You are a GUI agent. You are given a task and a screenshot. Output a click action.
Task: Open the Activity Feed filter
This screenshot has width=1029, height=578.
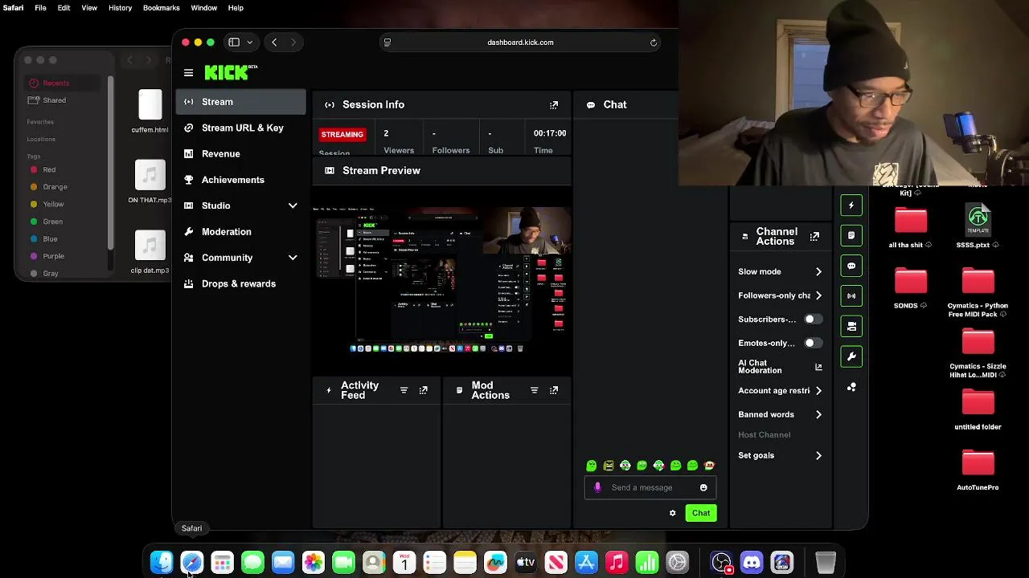click(x=404, y=390)
